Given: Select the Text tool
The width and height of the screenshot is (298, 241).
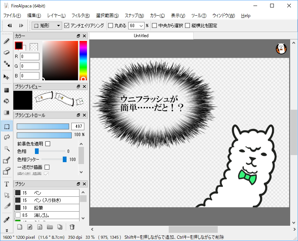Looking at the screenshot, I should (x=7, y=184).
